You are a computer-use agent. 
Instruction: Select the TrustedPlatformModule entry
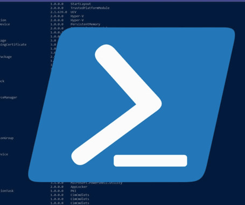pyautogui.click(x=90, y=8)
